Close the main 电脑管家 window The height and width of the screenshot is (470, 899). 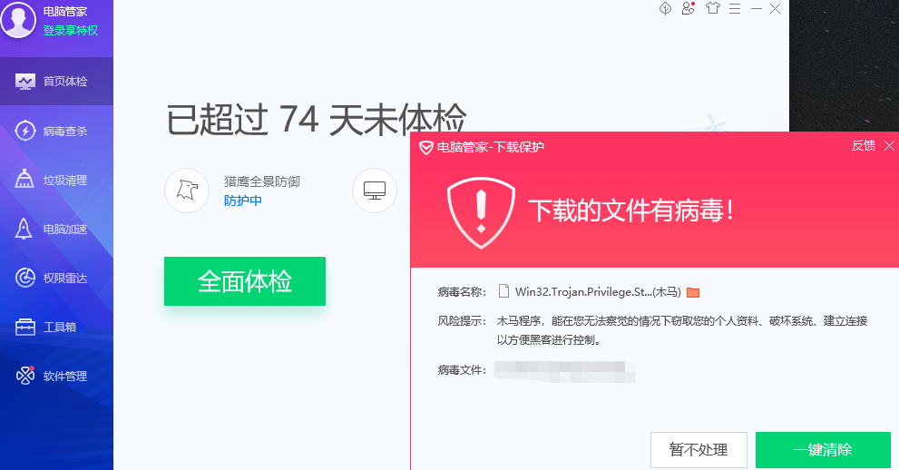tap(775, 8)
